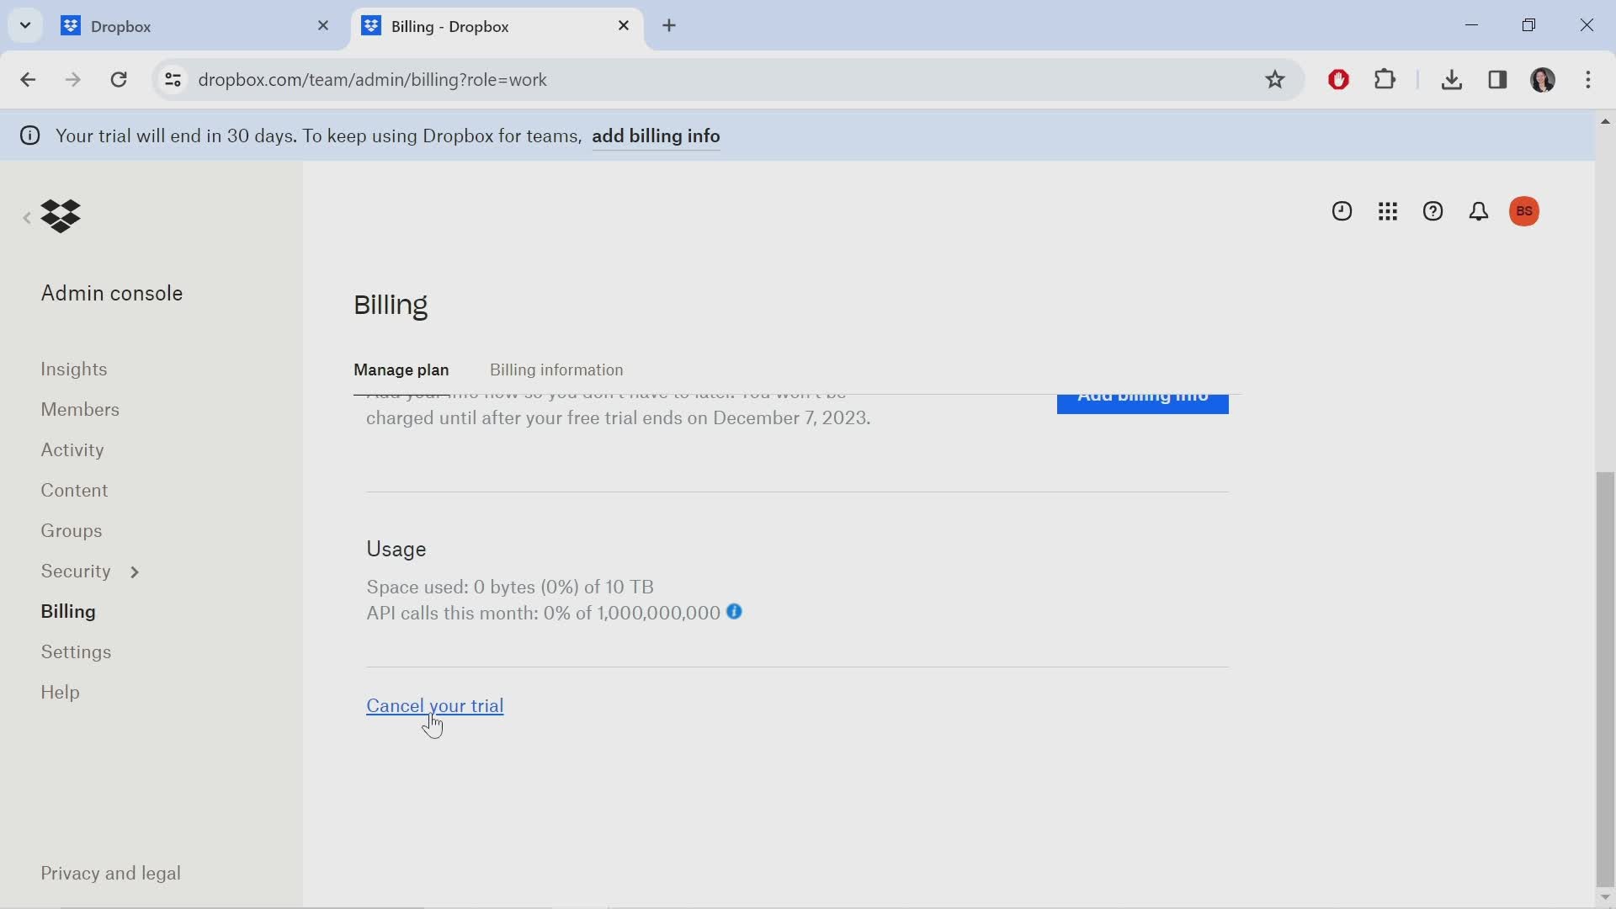Navigate to Settings in admin console
Screen dimensions: 1616x909
point(76,652)
